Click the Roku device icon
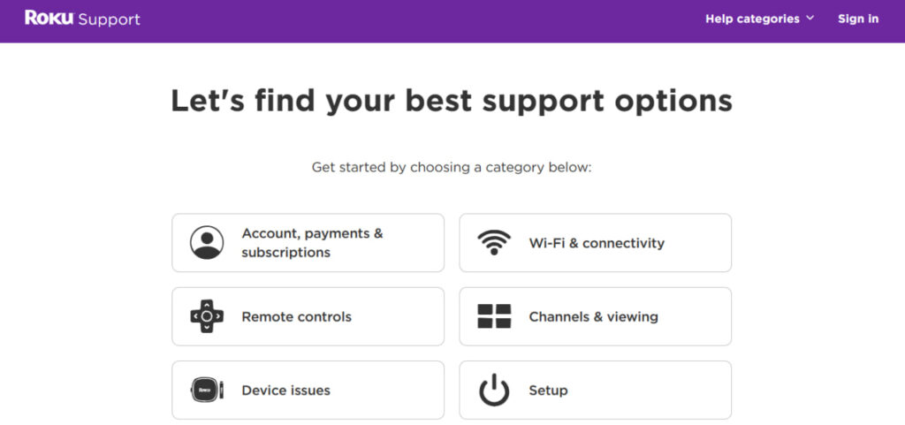This screenshot has height=425, width=905. (x=207, y=390)
